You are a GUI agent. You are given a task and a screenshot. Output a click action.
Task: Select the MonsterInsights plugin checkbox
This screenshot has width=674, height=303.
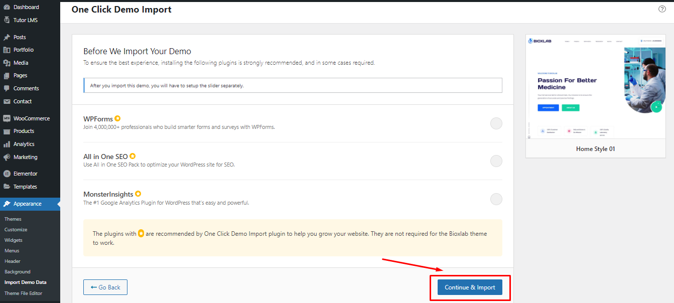tap(496, 199)
